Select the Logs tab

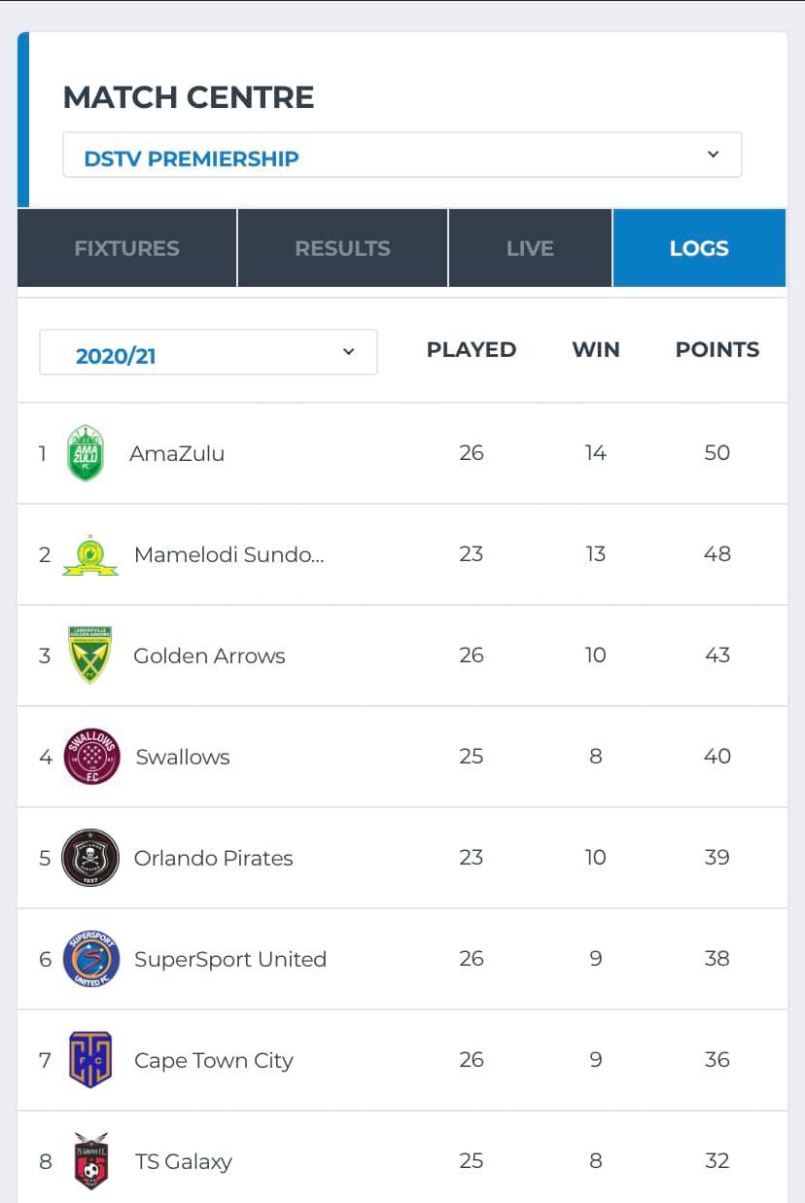699,248
